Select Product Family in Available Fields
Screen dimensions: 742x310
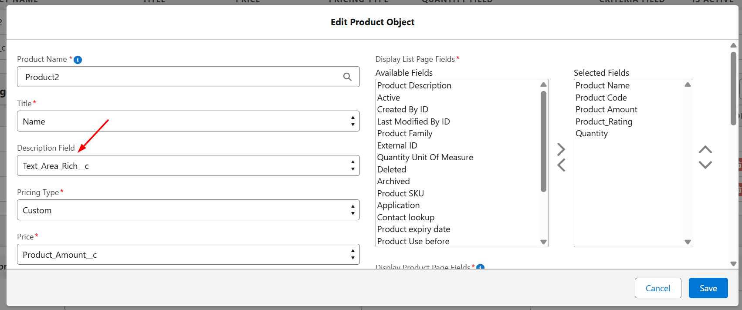click(405, 134)
